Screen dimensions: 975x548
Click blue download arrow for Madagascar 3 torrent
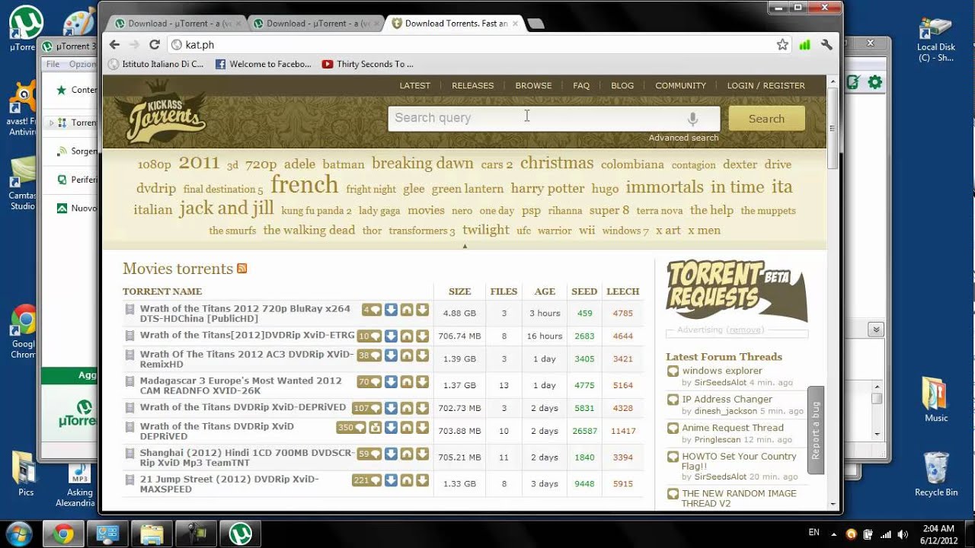coord(391,381)
